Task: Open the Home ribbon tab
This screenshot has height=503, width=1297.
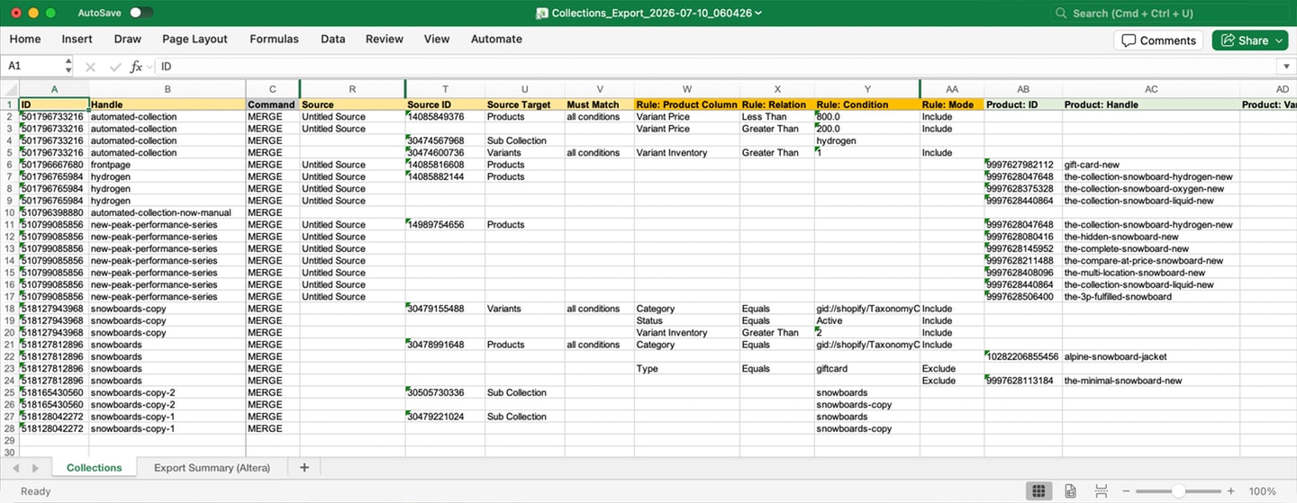Action: click(25, 39)
